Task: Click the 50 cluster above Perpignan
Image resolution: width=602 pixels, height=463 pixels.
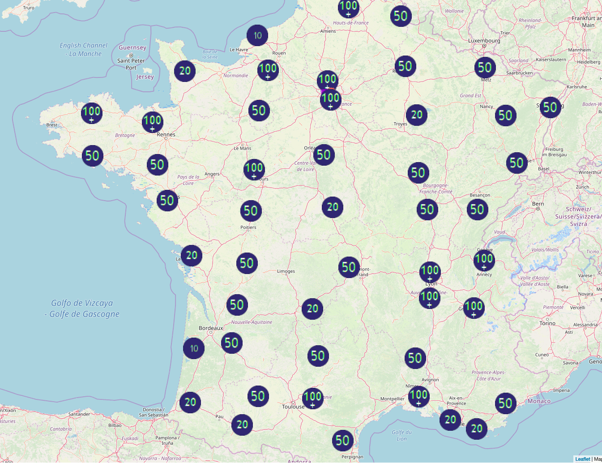Action: [342, 440]
